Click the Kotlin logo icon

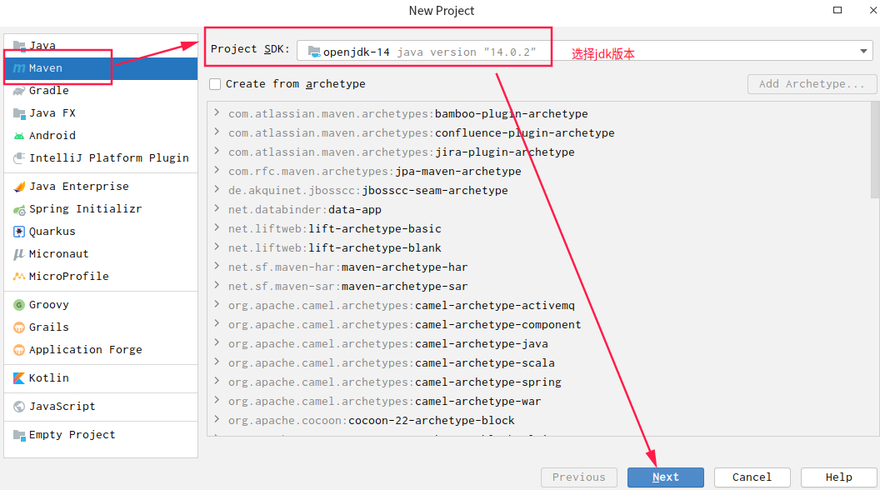pos(19,378)
